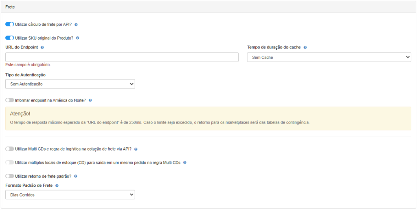Turn off 'Utilizar SKU original do Produto' switch
417x210 pixels.
pos(10,38)
